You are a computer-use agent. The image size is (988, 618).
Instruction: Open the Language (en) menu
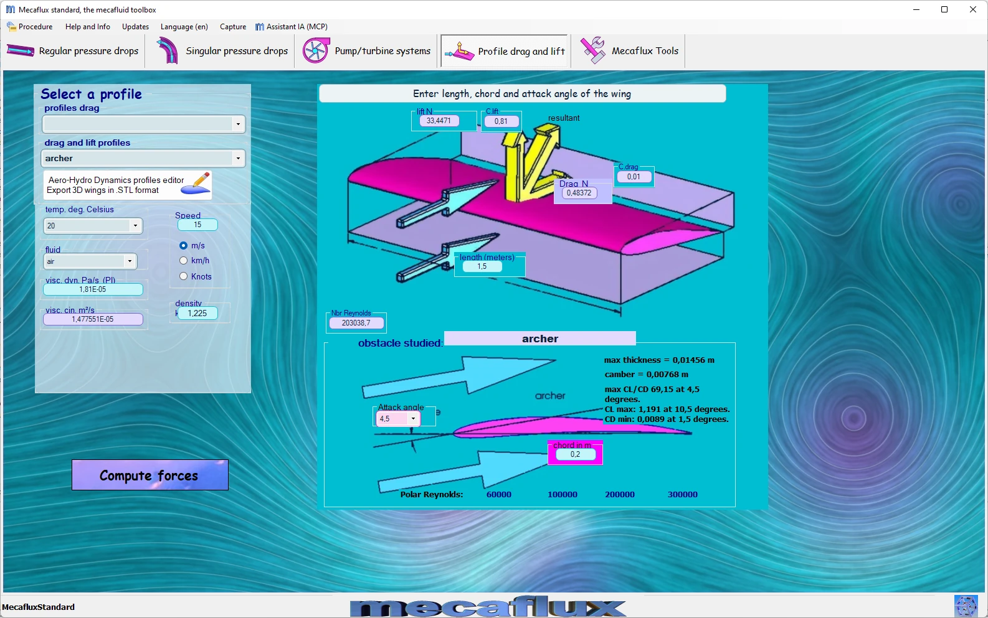tap(184, 27)
